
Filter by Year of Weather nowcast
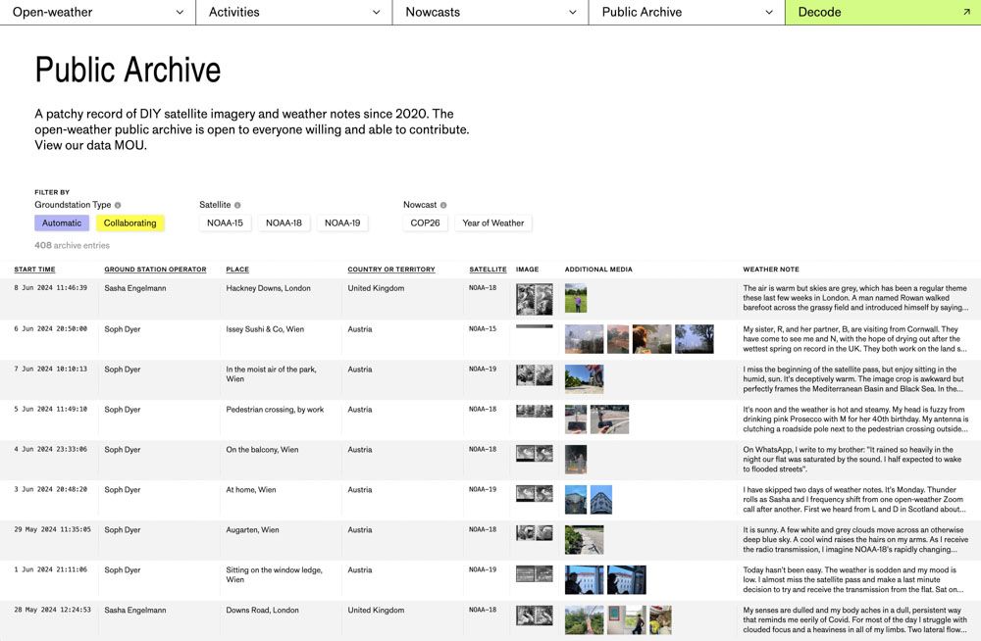492,223
